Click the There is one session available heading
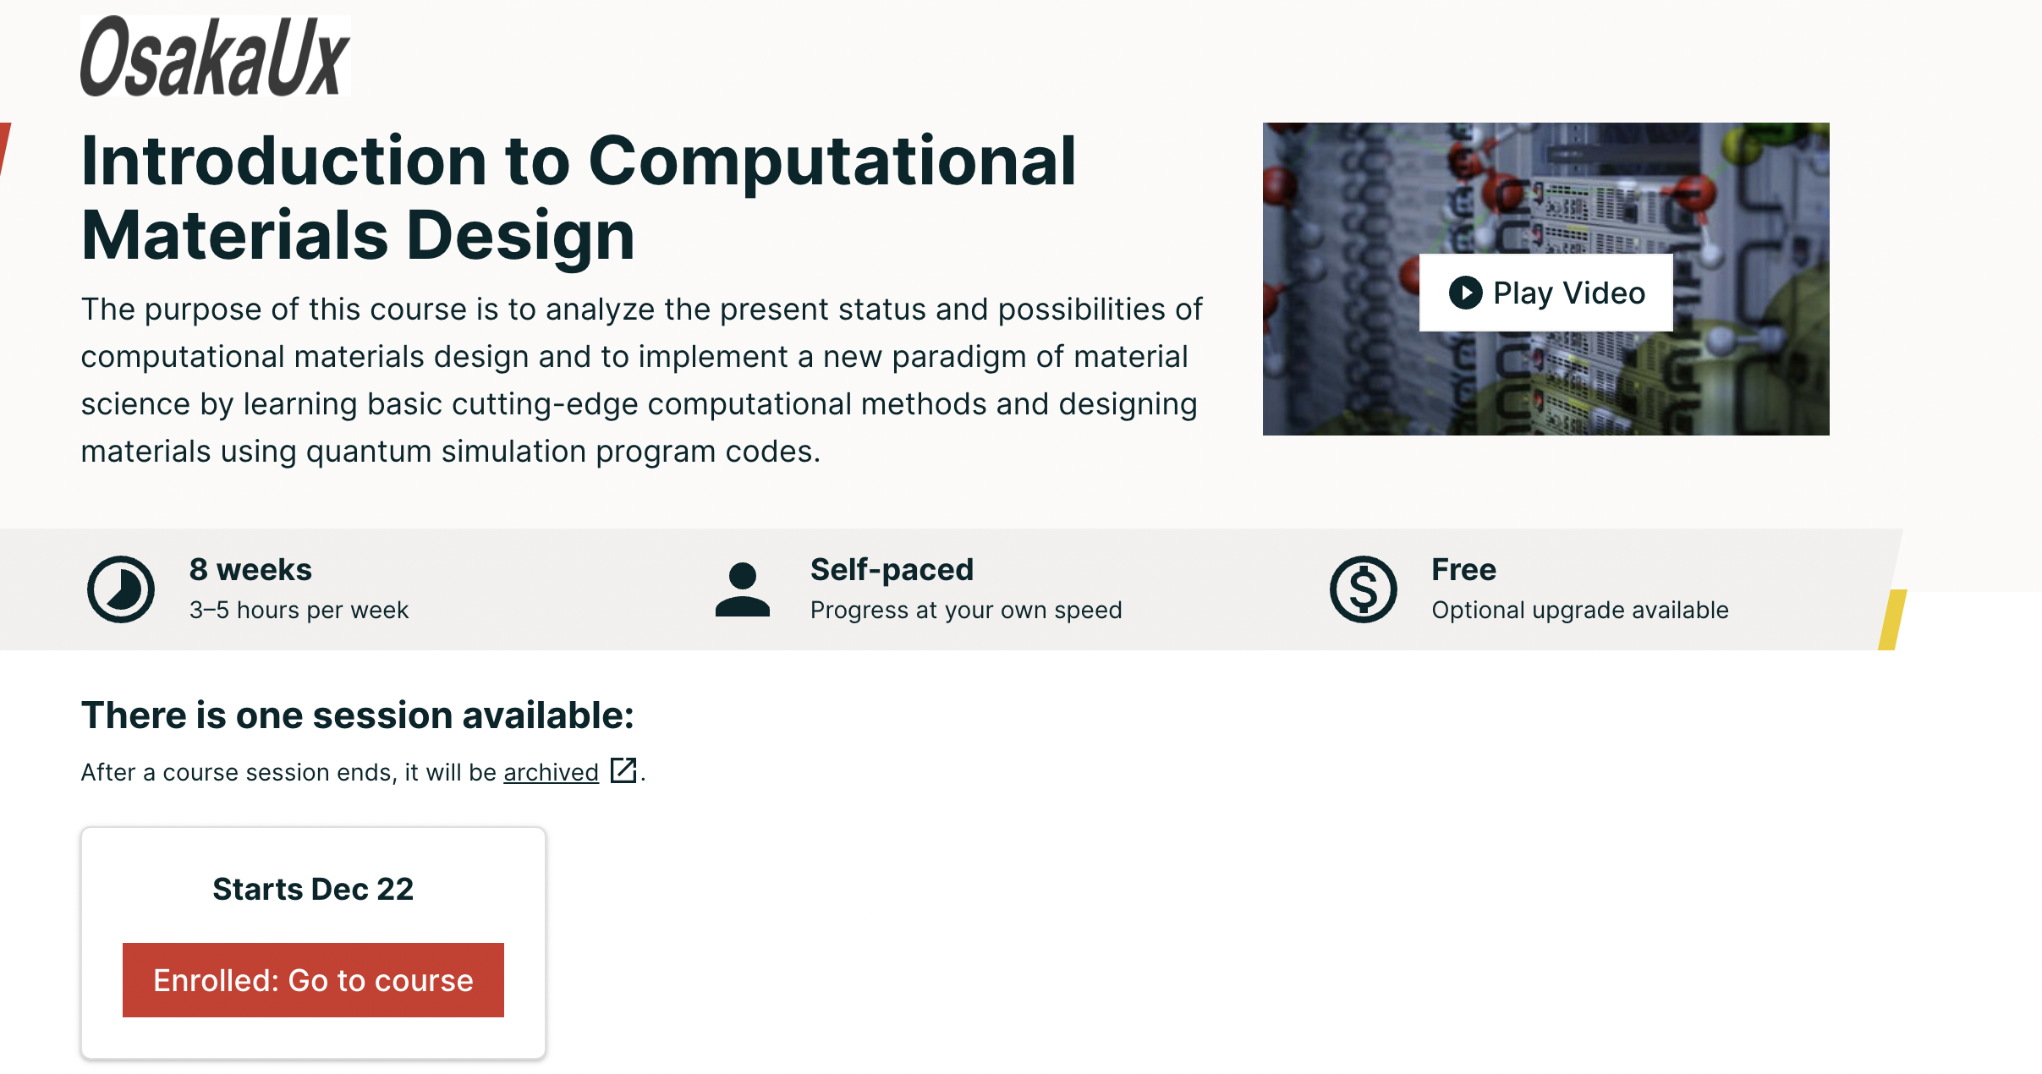 357,715
